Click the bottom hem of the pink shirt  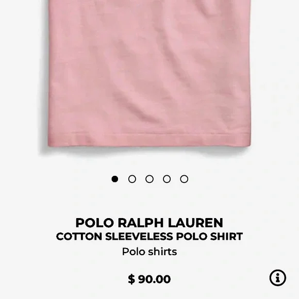coord(149,140)
